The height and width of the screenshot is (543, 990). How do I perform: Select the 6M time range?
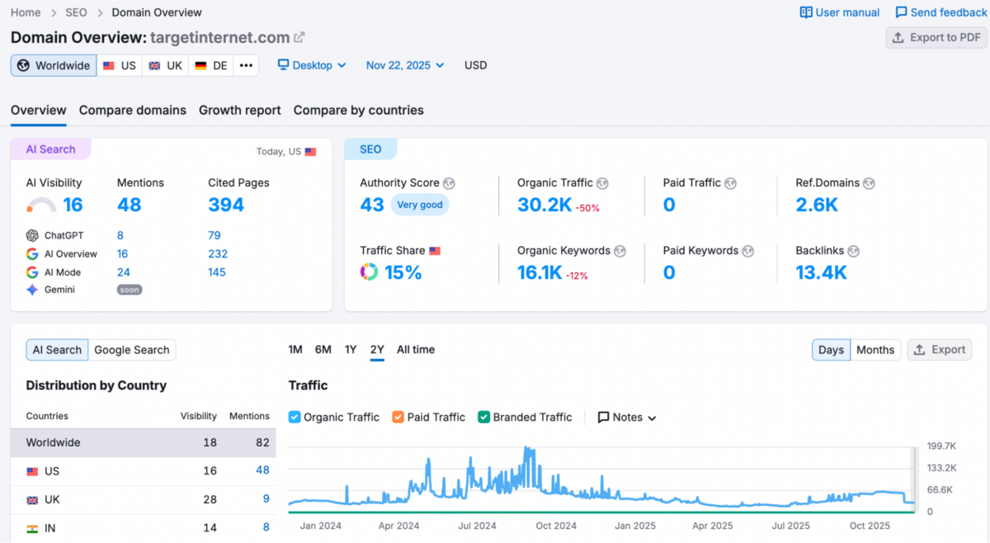tap(323, 350)
